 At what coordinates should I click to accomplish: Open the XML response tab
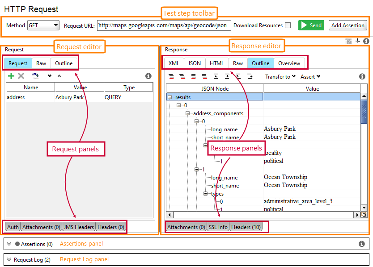(174, 63)
